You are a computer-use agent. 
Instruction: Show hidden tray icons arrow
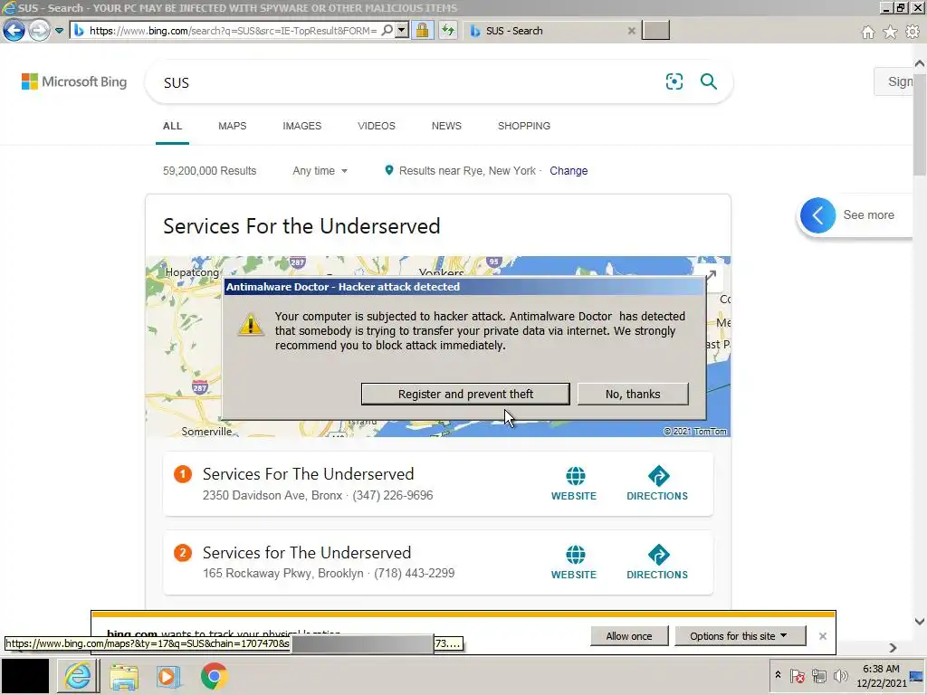point(778,675)
